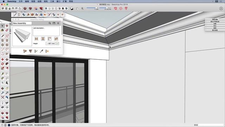Toggle shadows with the black-white box icon
This screenshot has height=127, width=225.
pyautogui.click(x=72, y=8)
